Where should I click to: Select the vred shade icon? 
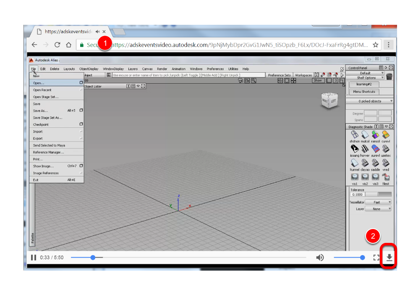click(x=386, y=163)
